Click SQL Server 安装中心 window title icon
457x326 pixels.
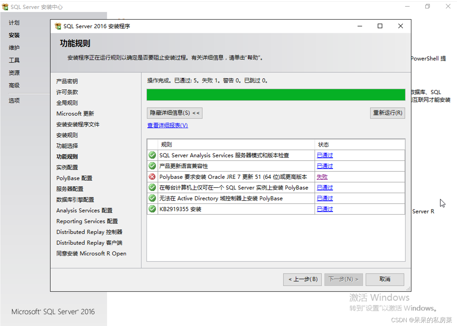(x=5, y=7)
